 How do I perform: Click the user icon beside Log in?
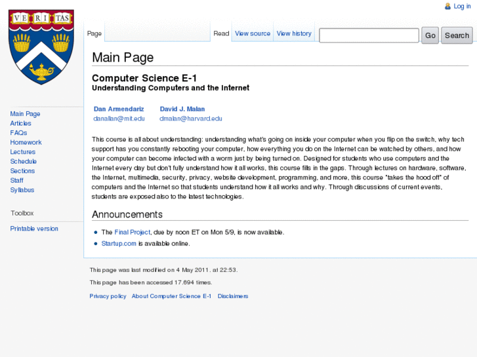point(447,7)
